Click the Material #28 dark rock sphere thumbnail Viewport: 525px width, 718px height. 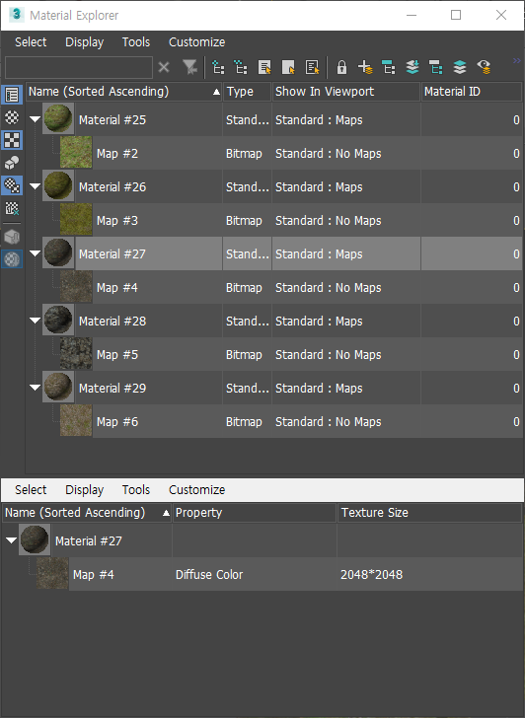pyautogui.click(x=58, y=320)
